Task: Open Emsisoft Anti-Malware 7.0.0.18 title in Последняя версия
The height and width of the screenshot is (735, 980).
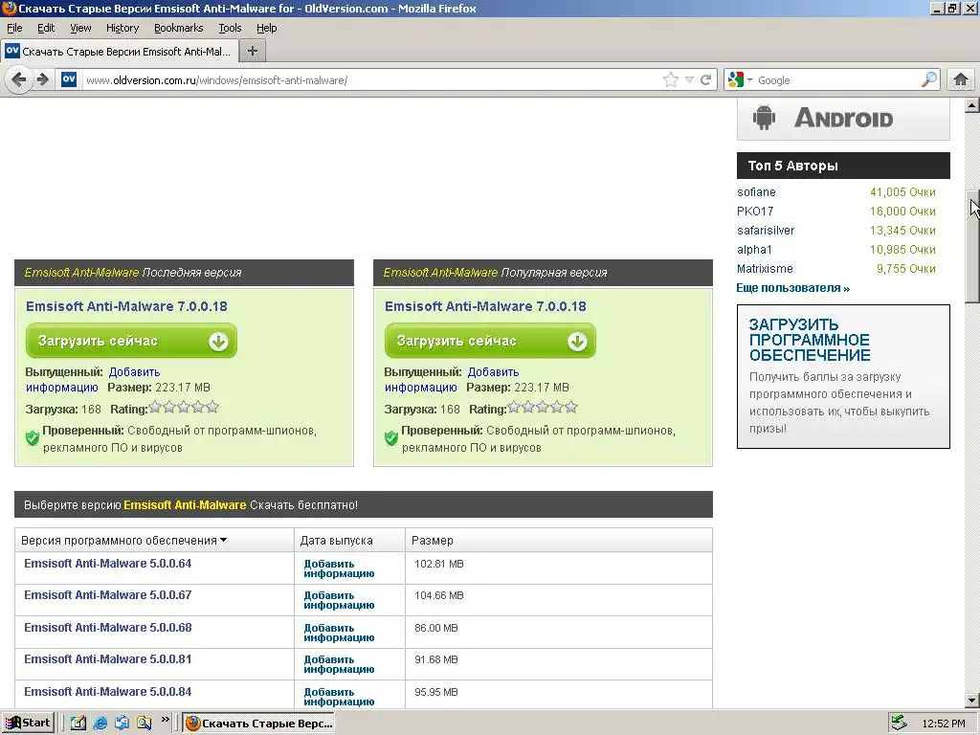Action: pos(126,306)
